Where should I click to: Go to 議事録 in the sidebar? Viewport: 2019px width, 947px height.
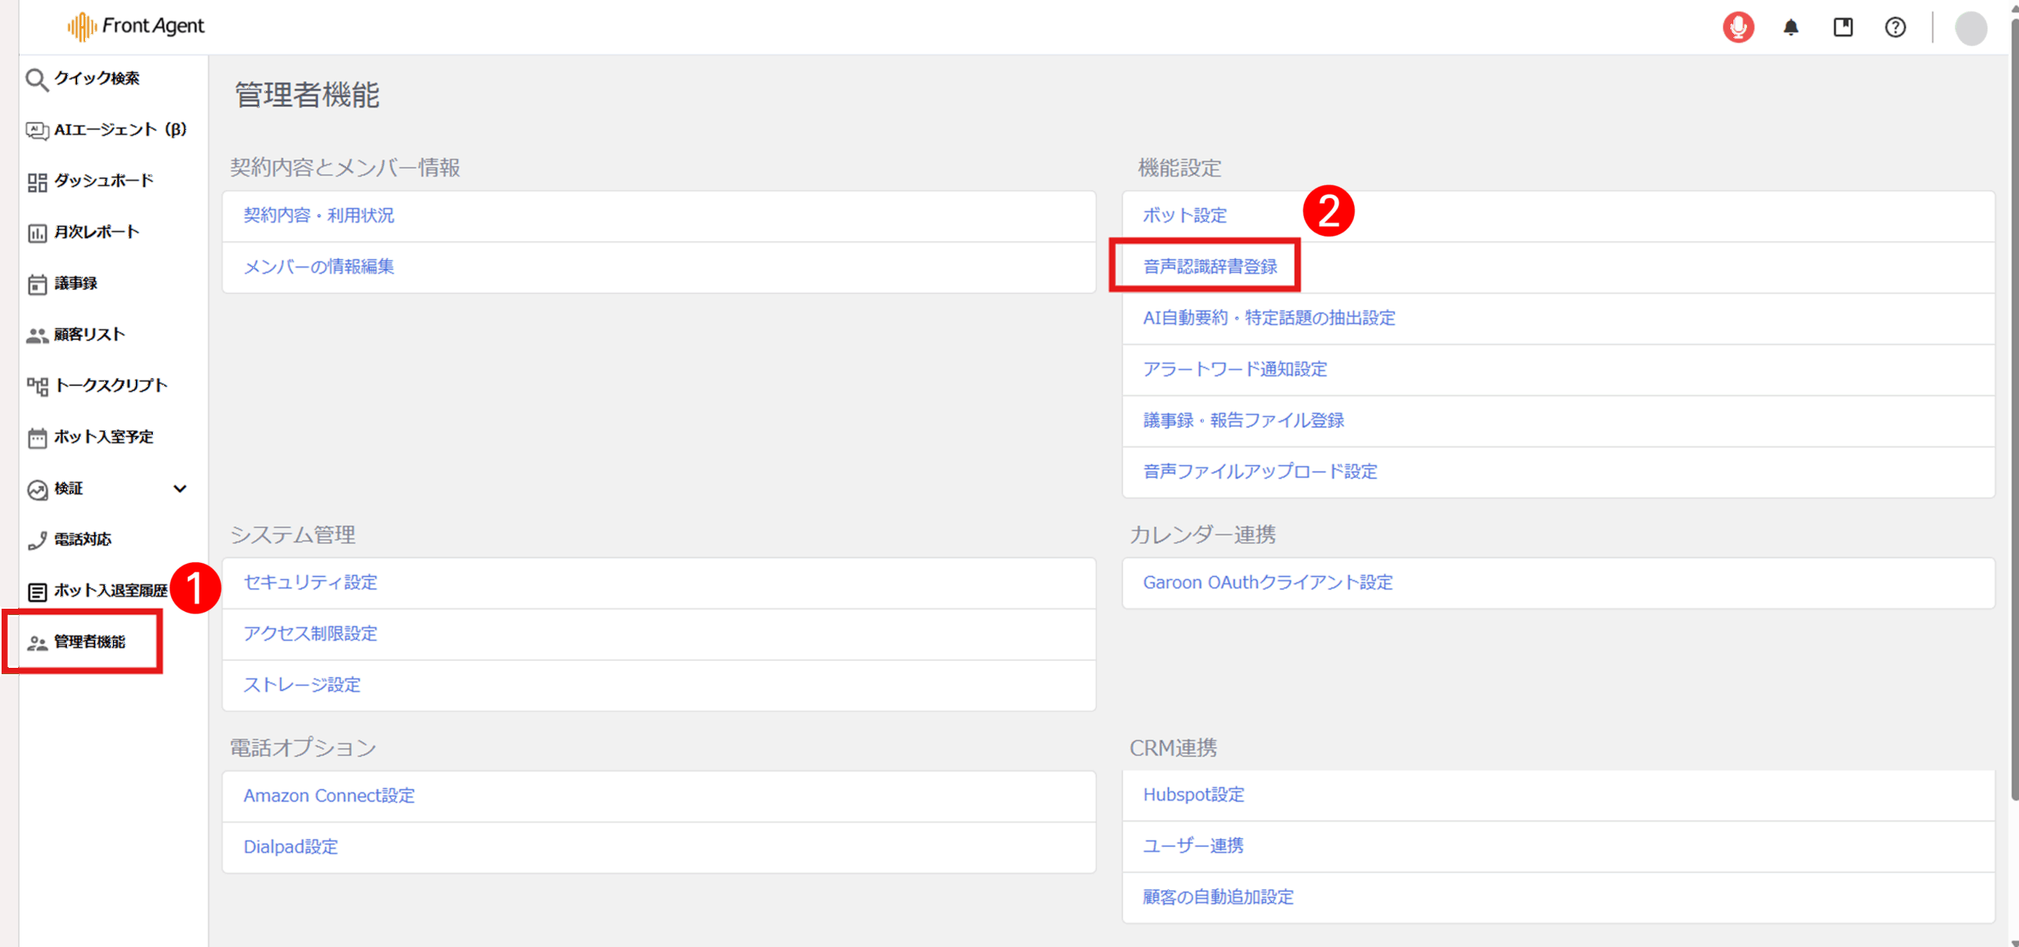coord(63,283)
